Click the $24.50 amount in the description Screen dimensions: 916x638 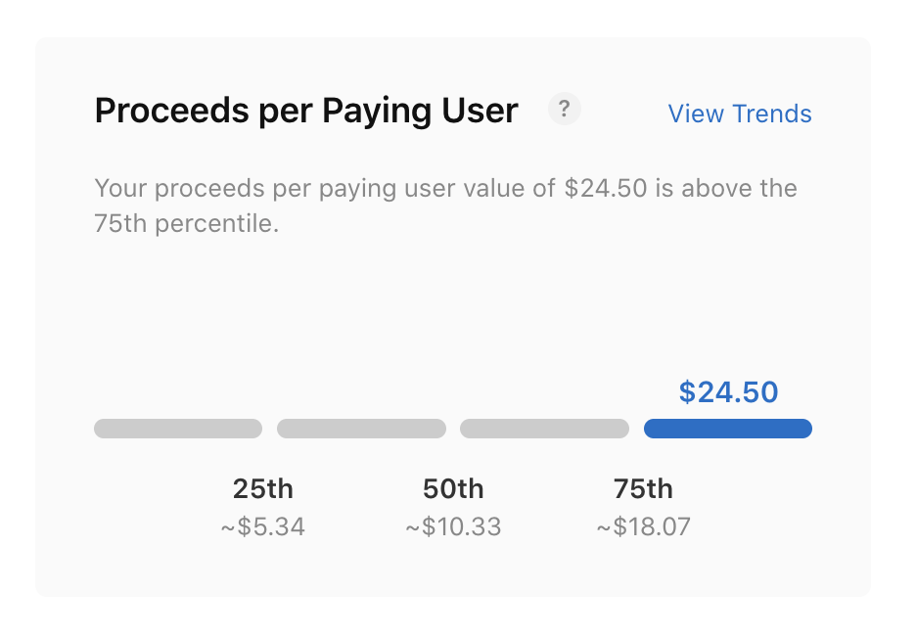[606, 188]
